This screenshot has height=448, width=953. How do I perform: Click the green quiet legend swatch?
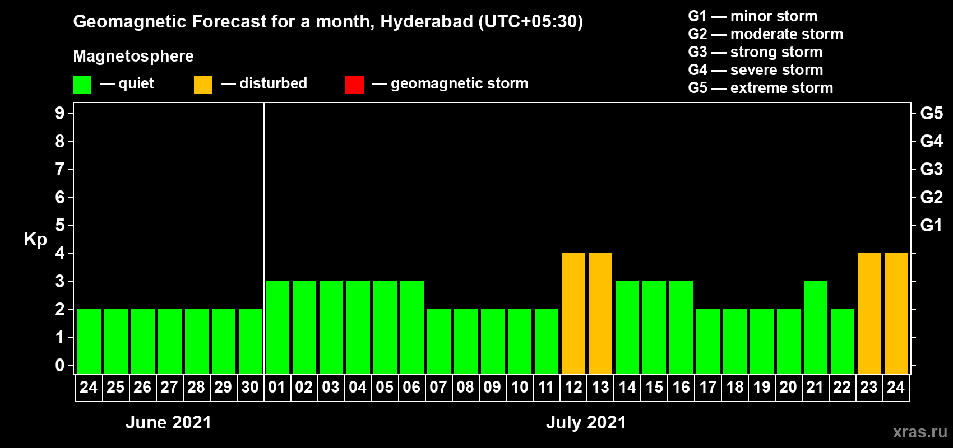click(x=82, y=85)
